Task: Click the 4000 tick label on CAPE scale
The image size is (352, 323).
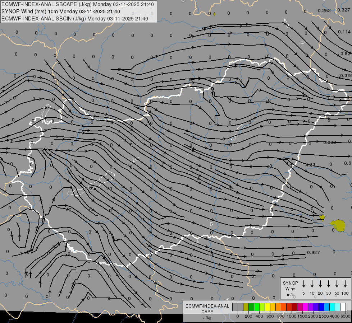Action: point(335,316)
